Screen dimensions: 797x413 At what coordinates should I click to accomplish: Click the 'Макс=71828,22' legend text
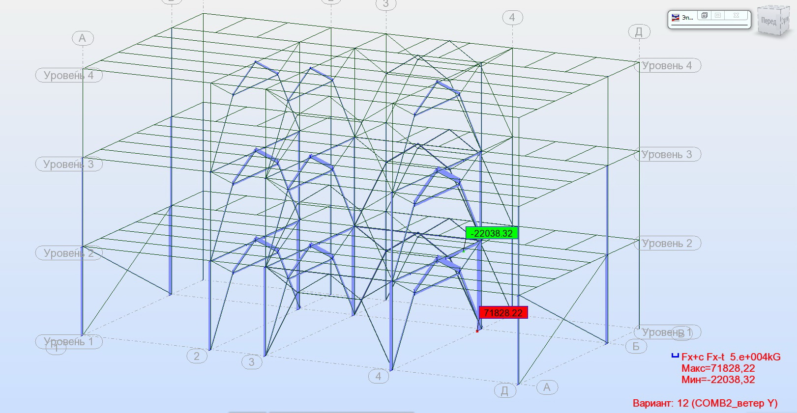pyautogui.click(x=718, y=368)
